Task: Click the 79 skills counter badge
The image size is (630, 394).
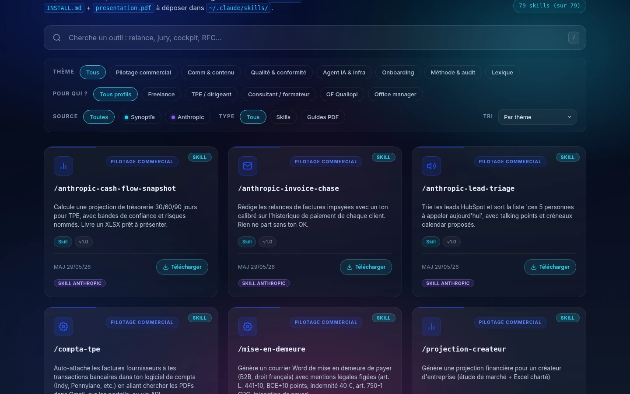Action: (x=549, y=6)
